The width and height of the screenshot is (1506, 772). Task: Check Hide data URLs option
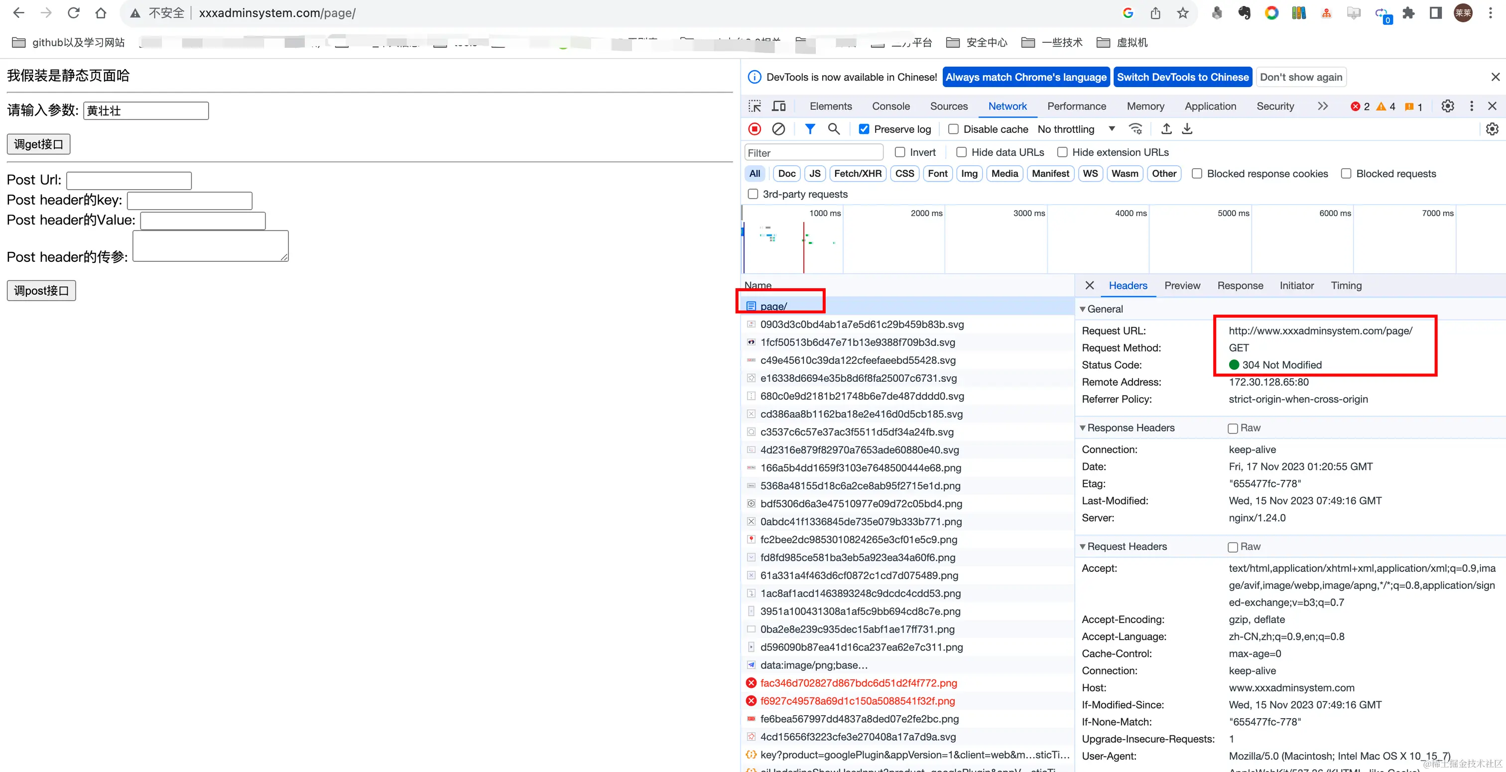[x=961, y=152]
